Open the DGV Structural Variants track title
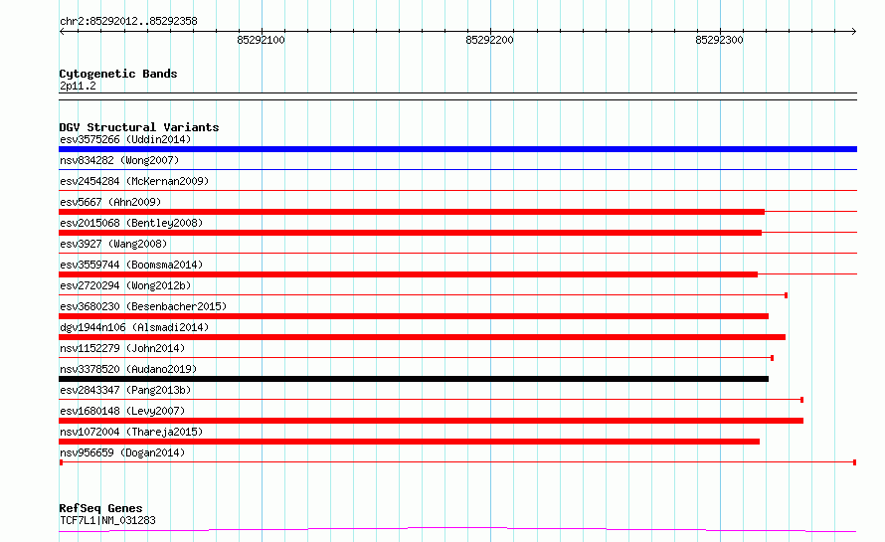 (139, 127)
